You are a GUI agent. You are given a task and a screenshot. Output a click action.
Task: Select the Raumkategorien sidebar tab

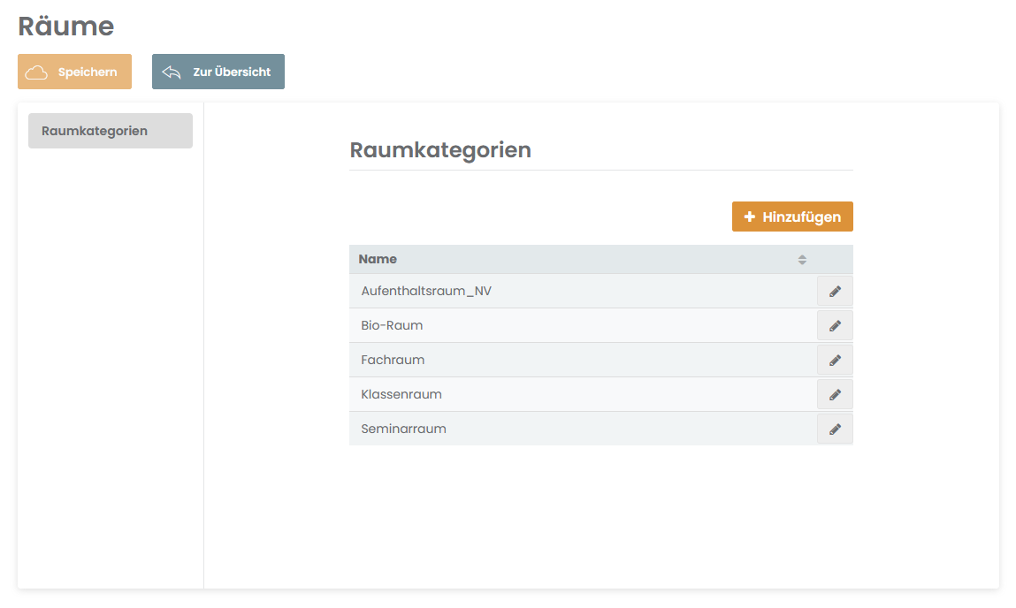click(111, 131)
